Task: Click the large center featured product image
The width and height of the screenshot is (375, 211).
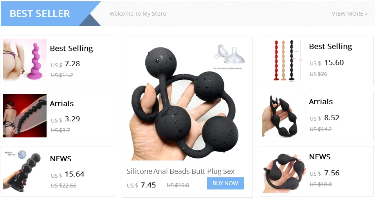Action: click(x=187, y=101)
